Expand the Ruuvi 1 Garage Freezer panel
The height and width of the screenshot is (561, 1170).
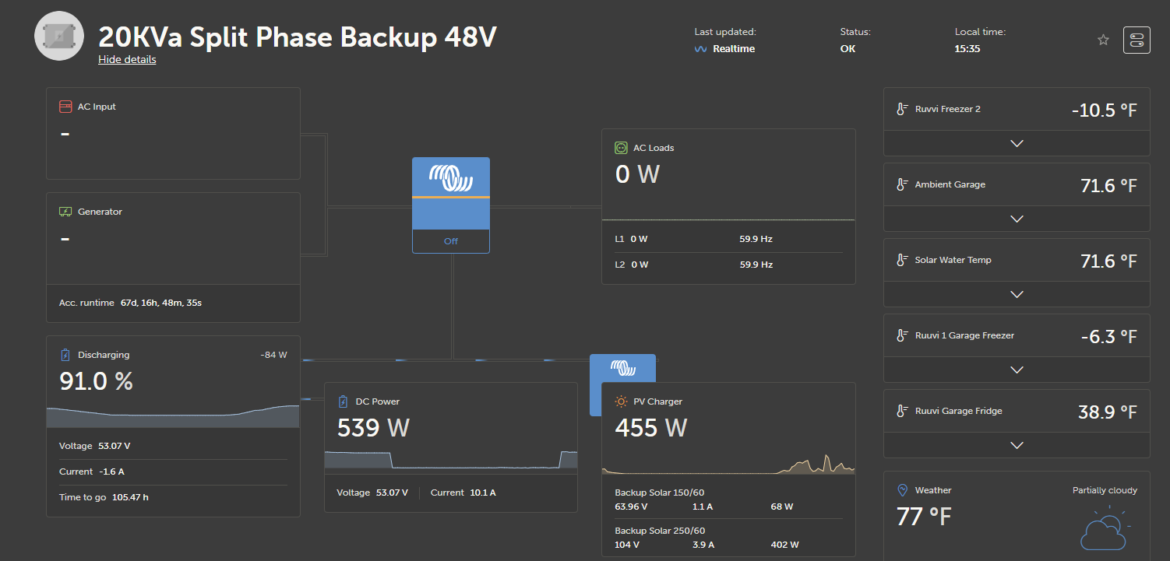pyautogui.click(x=1016, y=370)
